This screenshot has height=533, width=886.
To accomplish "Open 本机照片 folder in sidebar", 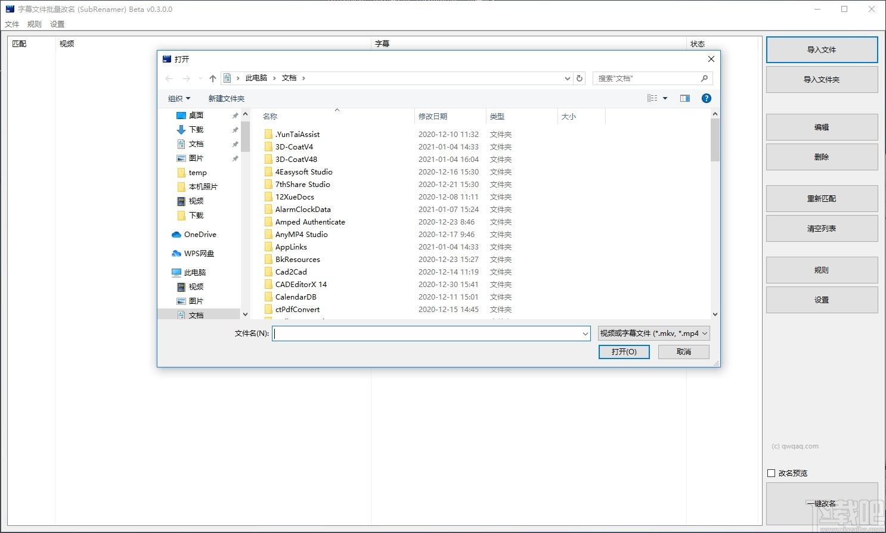I will coord(197,186).
